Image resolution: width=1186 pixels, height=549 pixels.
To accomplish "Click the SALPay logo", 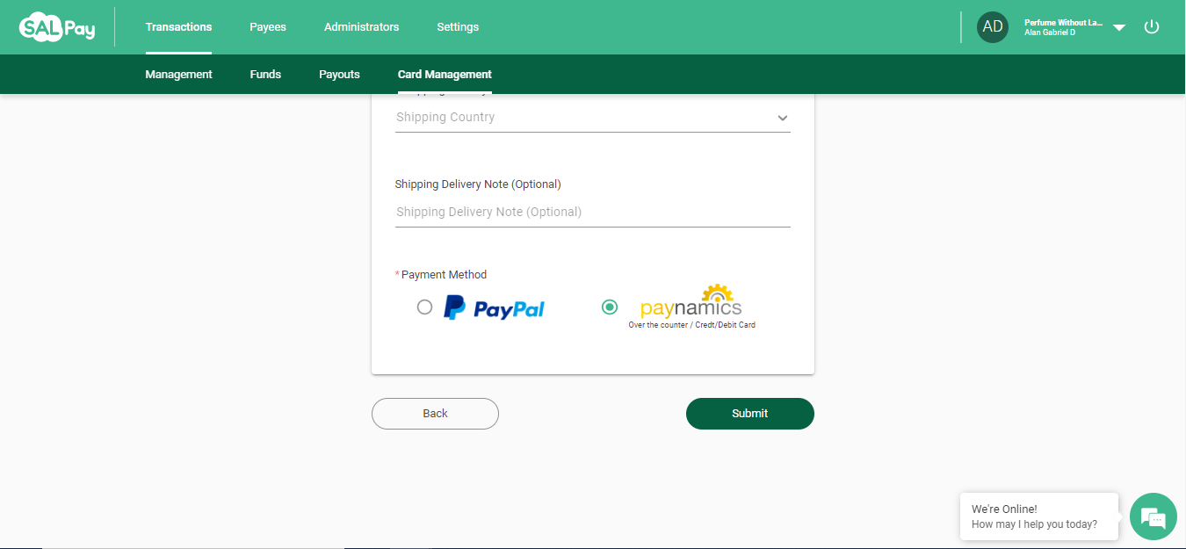I will [x=57, y=27].
